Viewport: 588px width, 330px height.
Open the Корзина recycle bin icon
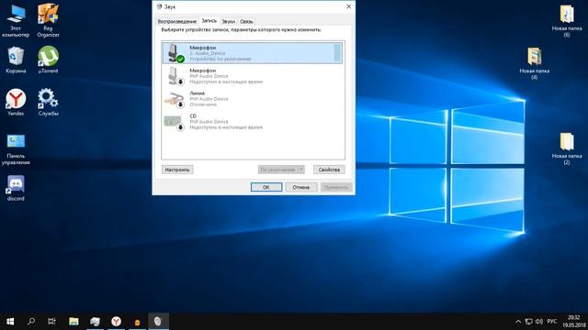point(16,60)
